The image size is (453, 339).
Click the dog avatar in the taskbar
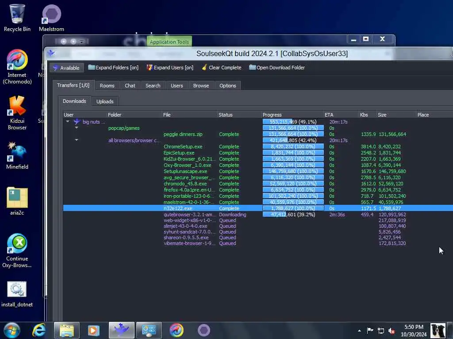[x=438, y=330]
